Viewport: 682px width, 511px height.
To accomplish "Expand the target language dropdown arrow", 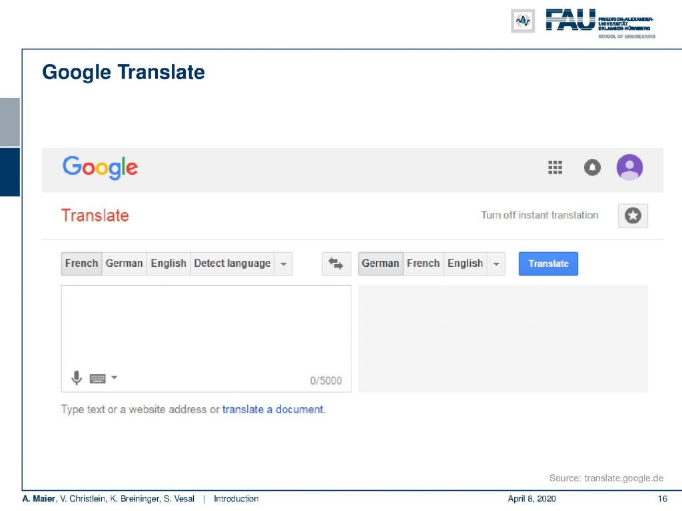I will tap(496, 263).
